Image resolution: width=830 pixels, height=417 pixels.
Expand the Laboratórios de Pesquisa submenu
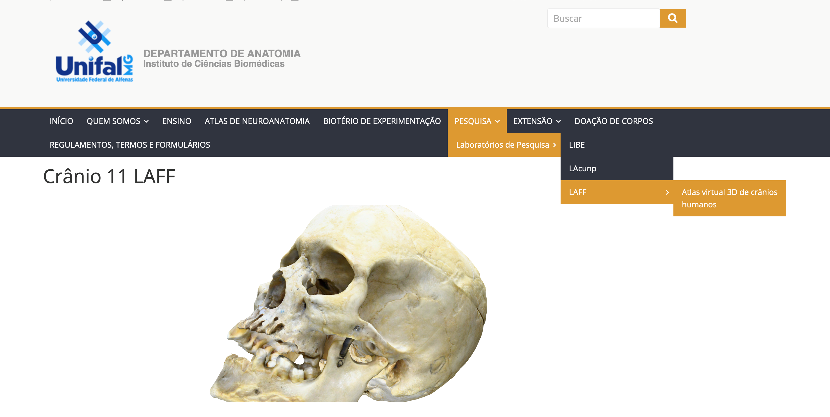click(x=504, y=145)
